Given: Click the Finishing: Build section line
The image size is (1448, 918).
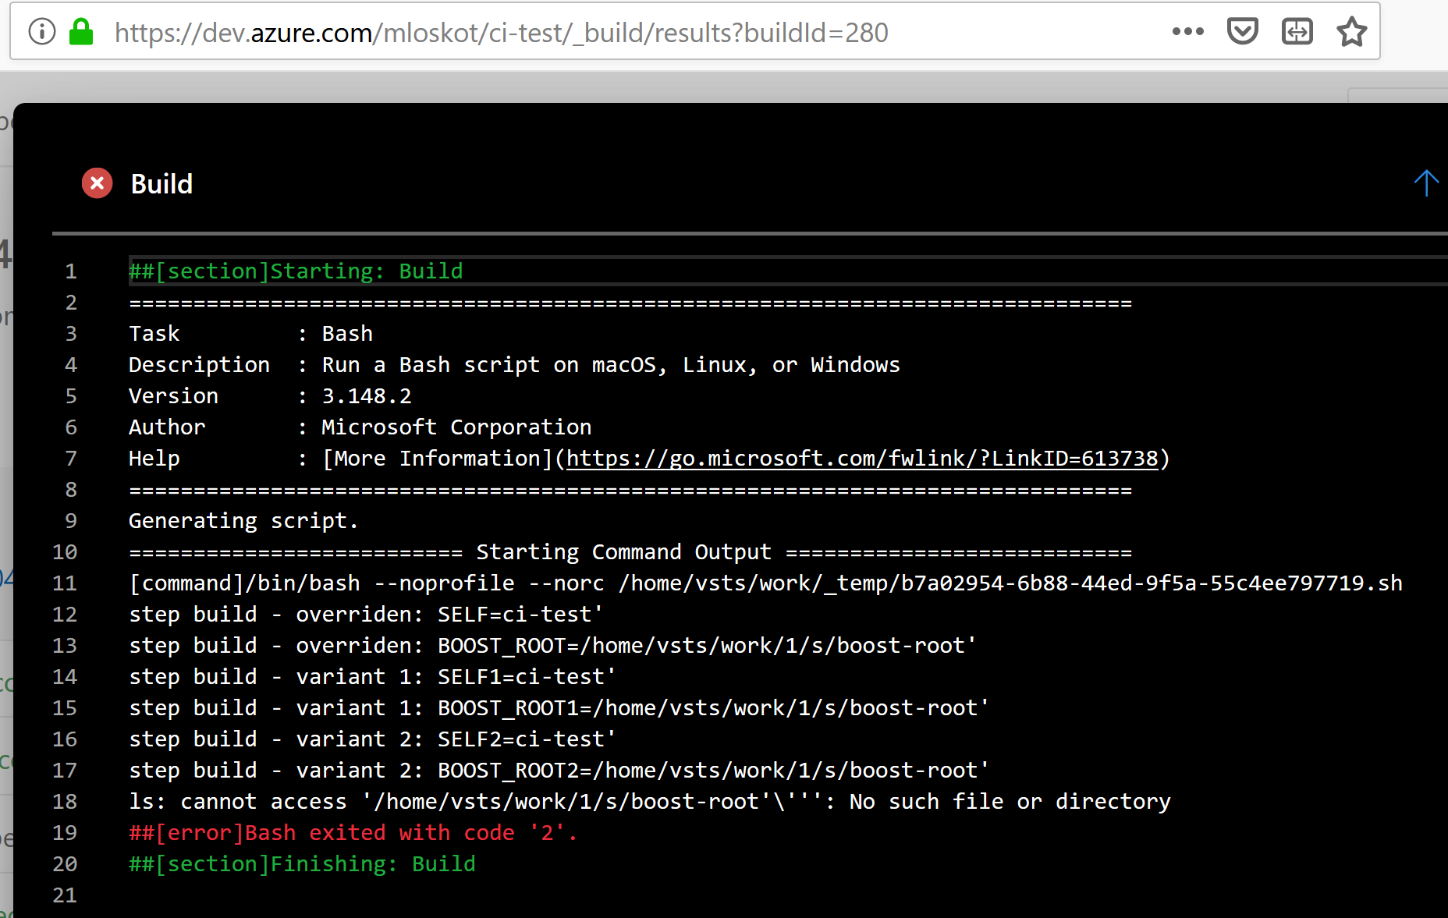Looking at the screenshot, I should coord(301,863).
